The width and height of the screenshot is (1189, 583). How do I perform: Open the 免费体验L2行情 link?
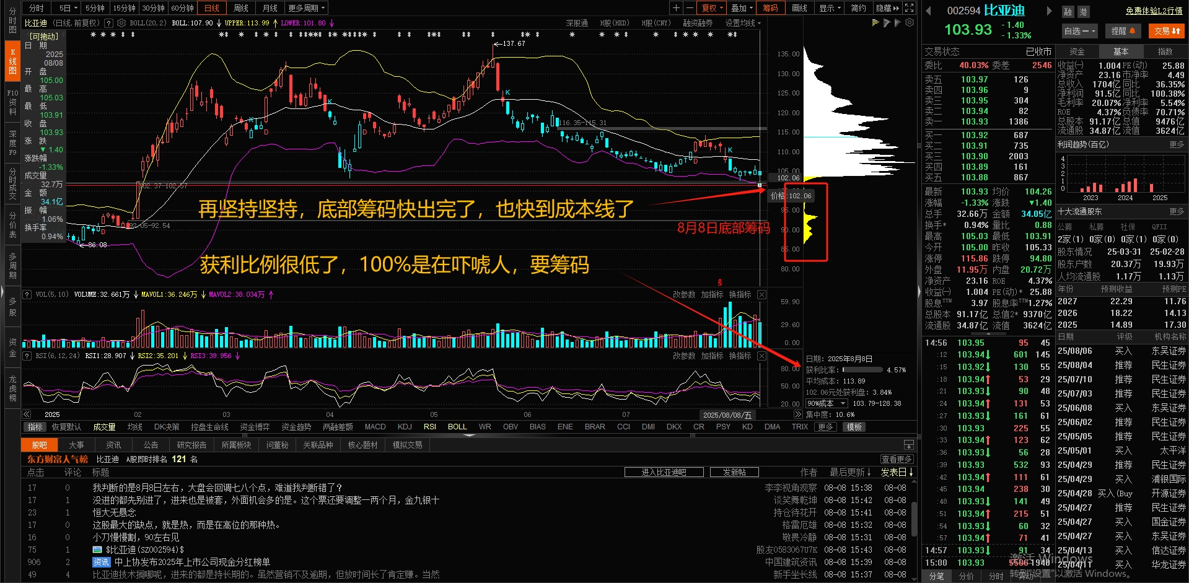pyautogui.click(x=1154, y=11)
